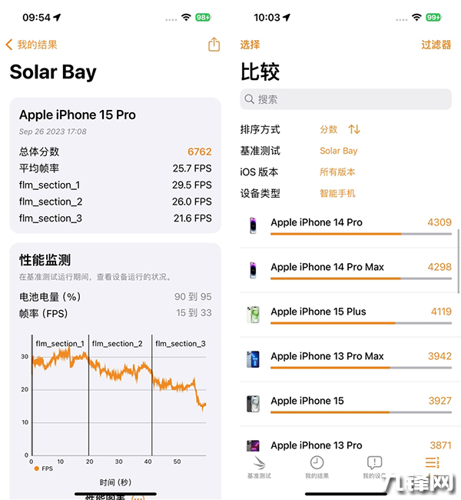Tap the orange FPS legend dot
Viewport: 461px width, 500px height.
35,468
